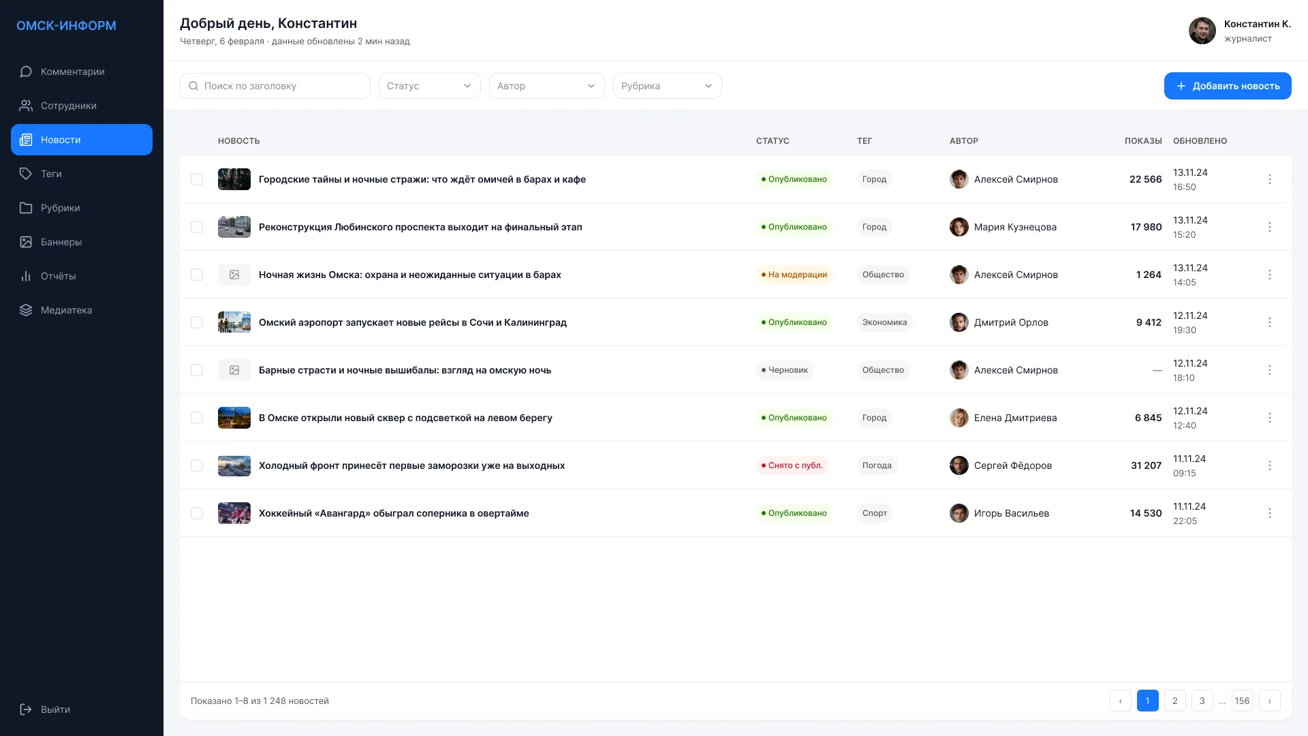Click Мария Кузнецова author avatar
The height and width of the screenshot is (736, 1308).
click(959, 227)
